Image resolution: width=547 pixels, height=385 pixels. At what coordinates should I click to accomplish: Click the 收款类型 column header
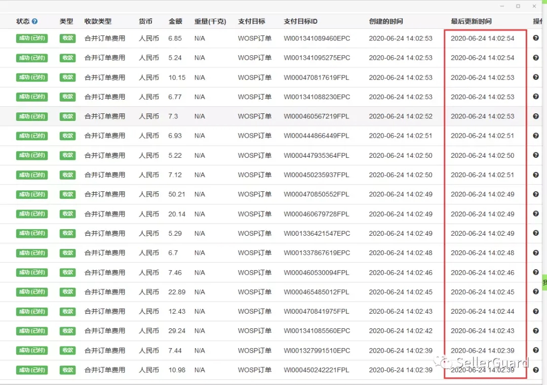(x=98, y=21)
